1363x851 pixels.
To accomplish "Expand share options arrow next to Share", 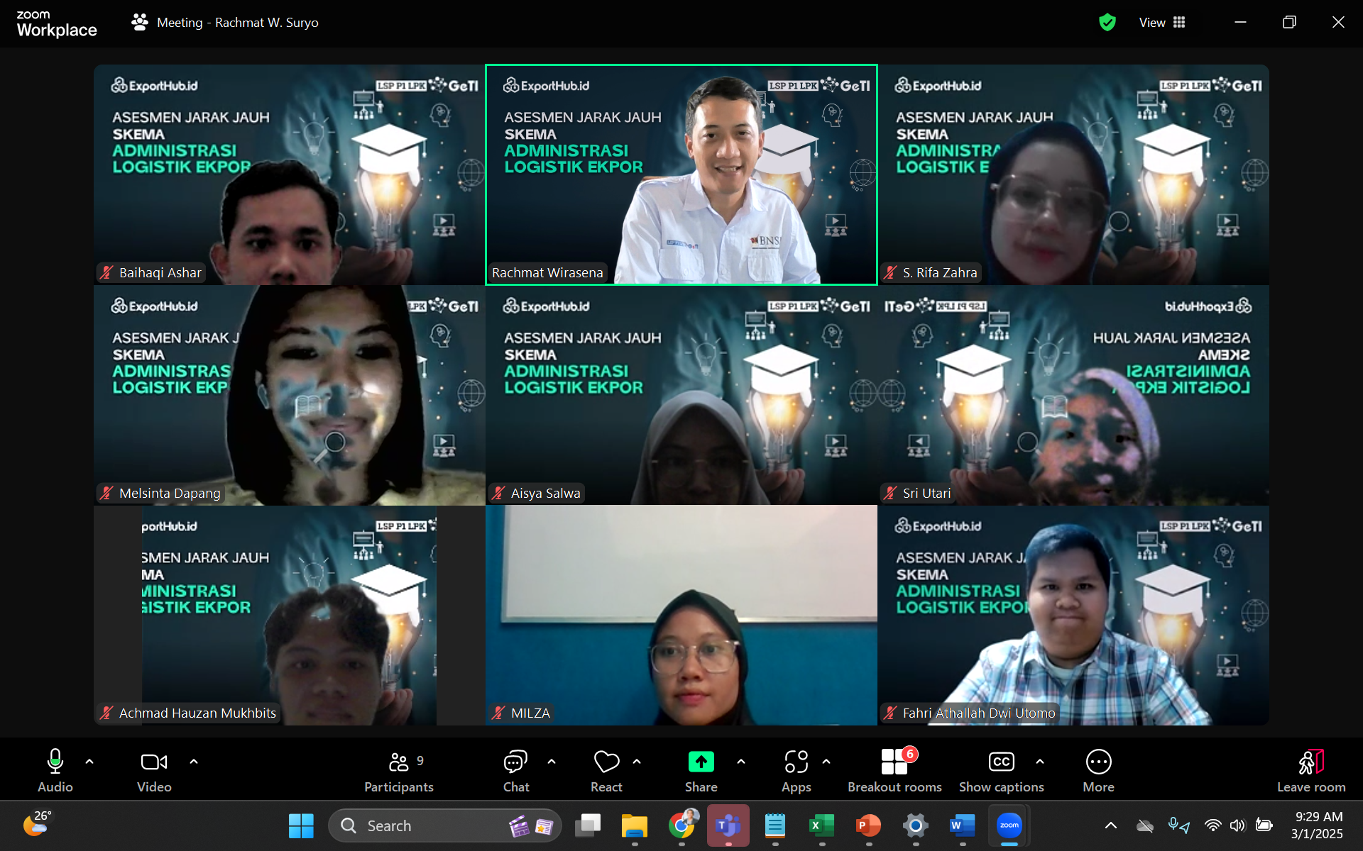I will point(741,762).
